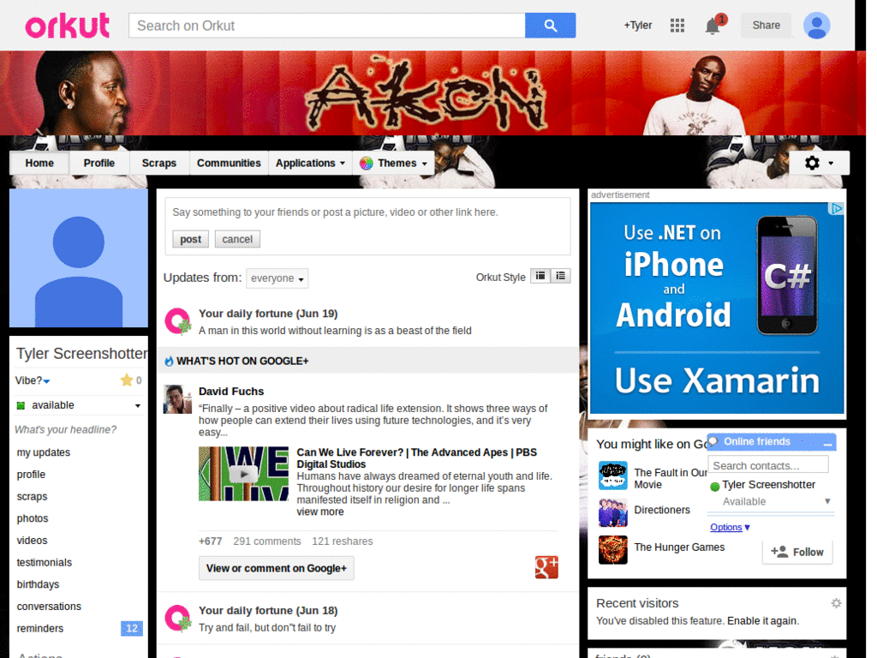The width and height of the screenshot is (877, 658).
Task: Open Updates from everyone dropdown
Action: 277,278
